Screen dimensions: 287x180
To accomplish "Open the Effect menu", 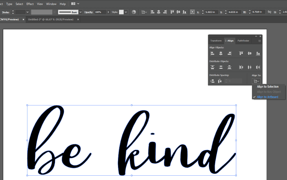I will point(30,4).
